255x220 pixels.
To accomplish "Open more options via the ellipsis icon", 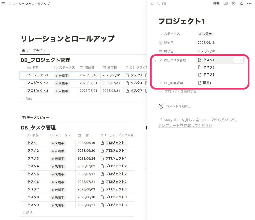I will [x=249, y=4].
